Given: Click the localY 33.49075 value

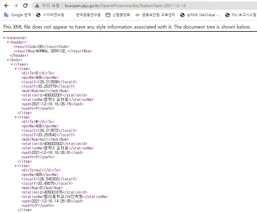Looking at the screenshot, I should point(46,184).
